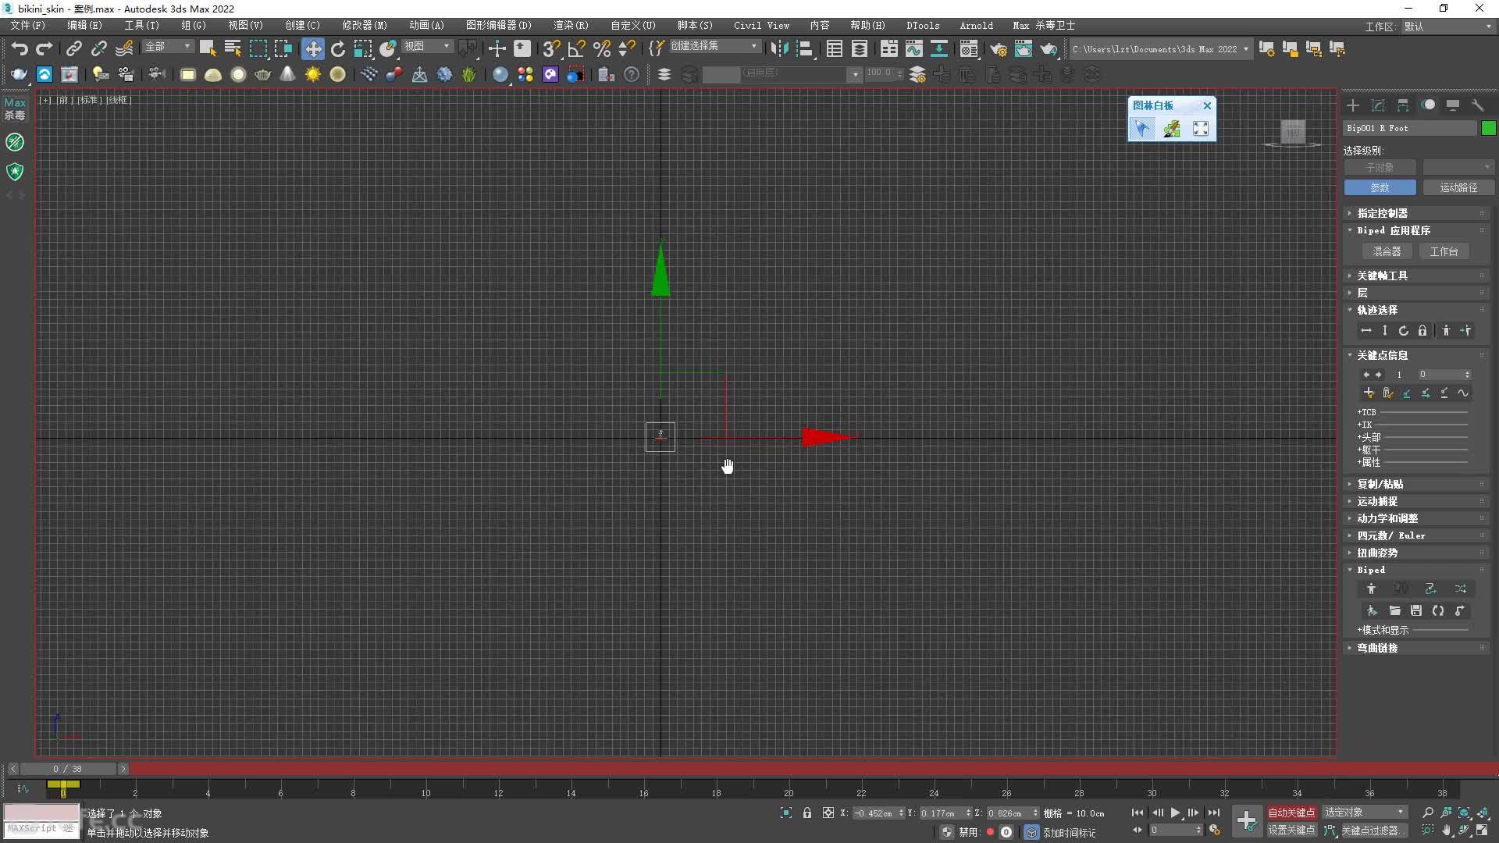Screen dimensions: 1499x843
Task: Open the reference coordinate 视图 dropdown
Action: tap(428, 47)
